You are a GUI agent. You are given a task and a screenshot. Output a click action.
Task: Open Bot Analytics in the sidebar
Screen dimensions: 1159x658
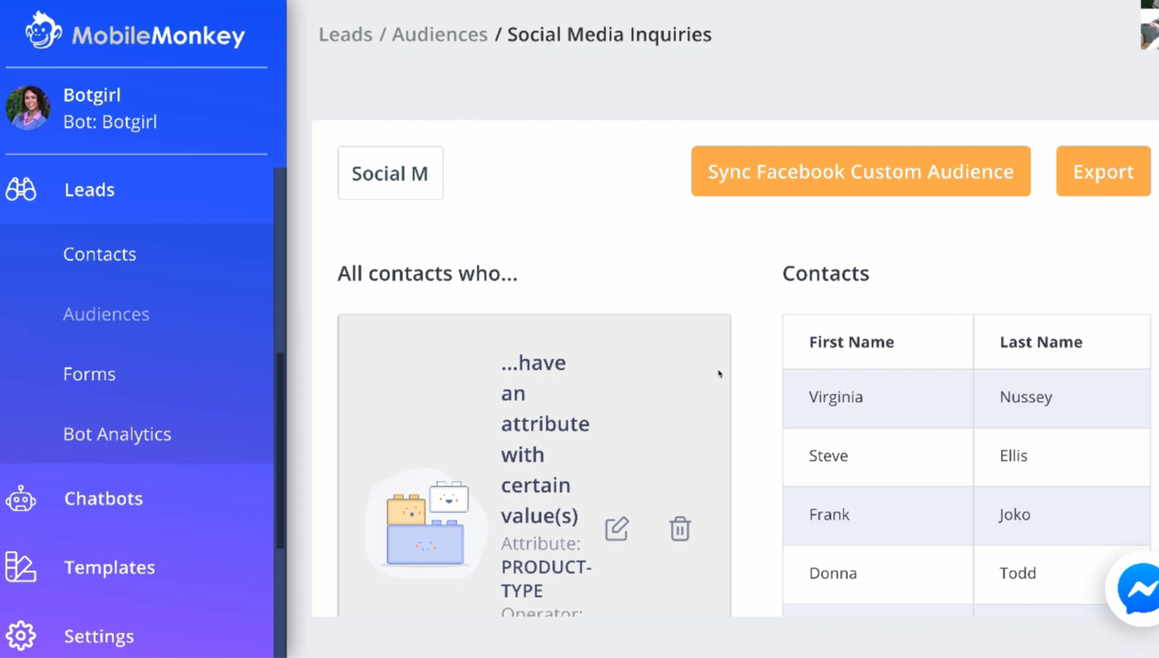(117, 434)
